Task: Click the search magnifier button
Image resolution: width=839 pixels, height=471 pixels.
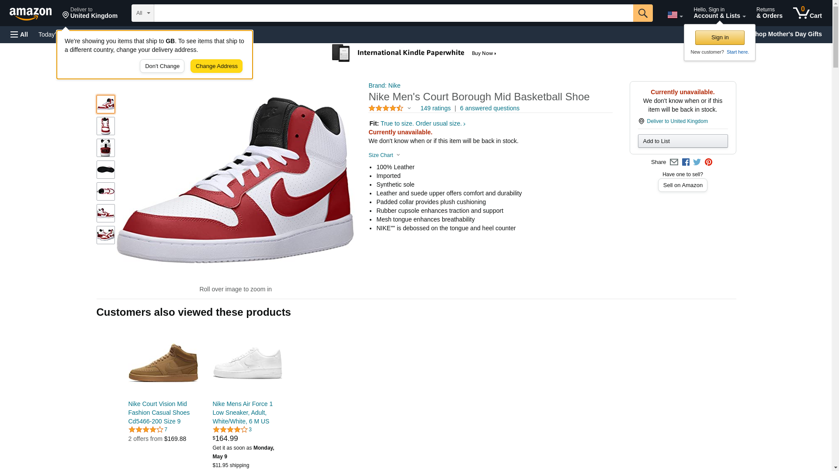Action: click(642, 13)
